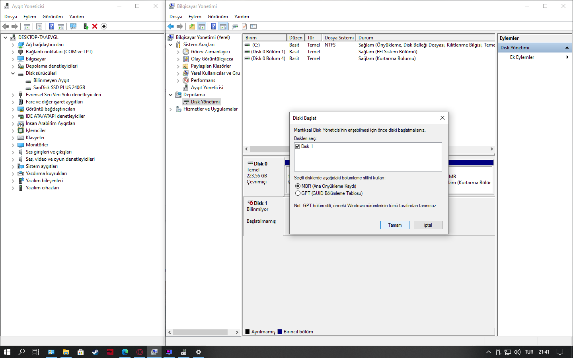Open the notification center icon

(560, 352)
